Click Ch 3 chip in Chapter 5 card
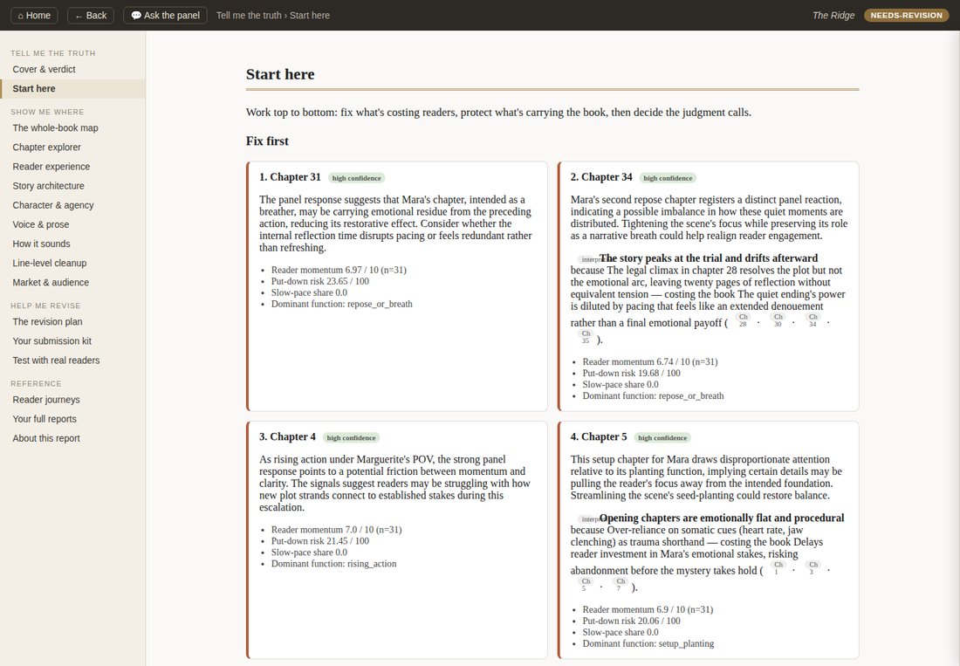This screenshot has width=960, height=666. pos(813,568)
